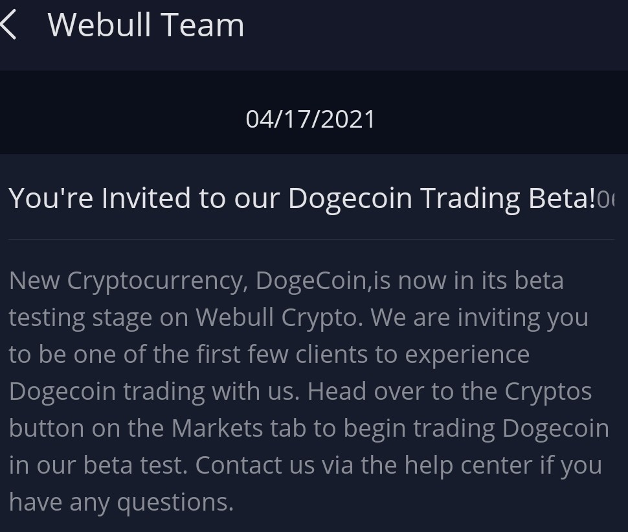
Task: Click the Cryptos word in the message
Action: (548, 391)
